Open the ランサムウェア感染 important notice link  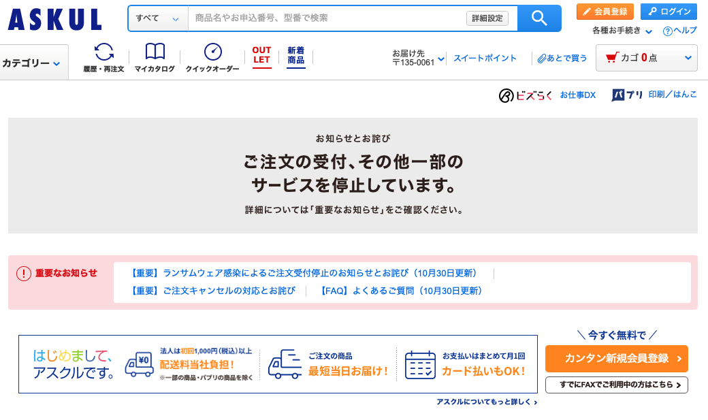(x=302, y=273)
